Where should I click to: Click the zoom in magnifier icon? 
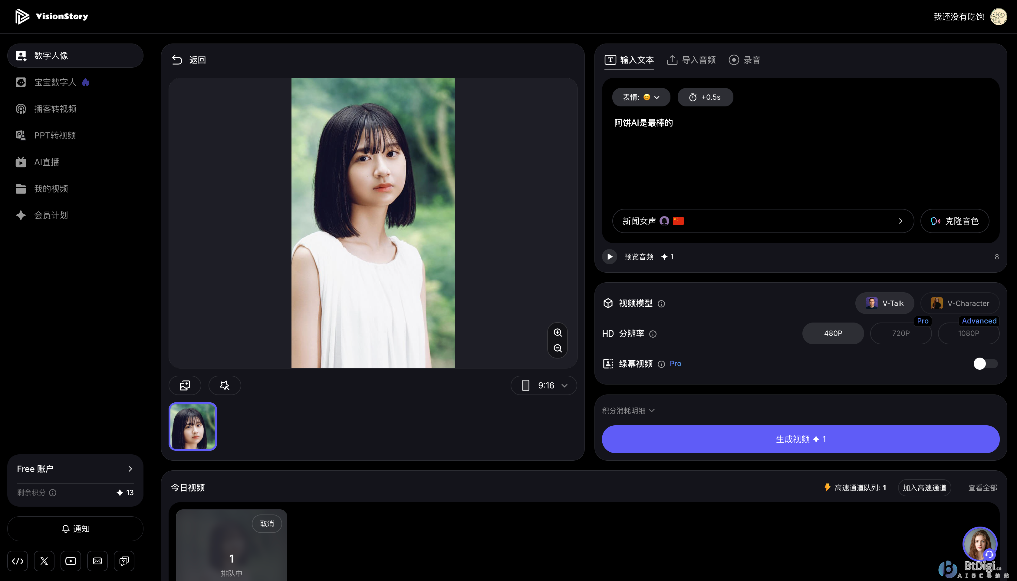pyautogui.click(x=558, y=333)
